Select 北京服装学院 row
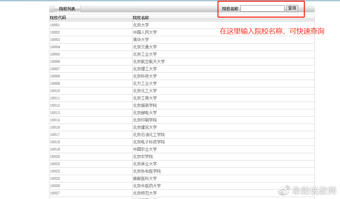Viewport: 340px width, 199px height. coord(145,105)
